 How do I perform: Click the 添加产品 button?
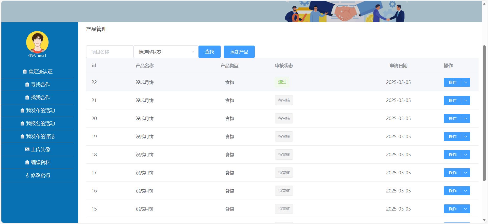(239, 52)
